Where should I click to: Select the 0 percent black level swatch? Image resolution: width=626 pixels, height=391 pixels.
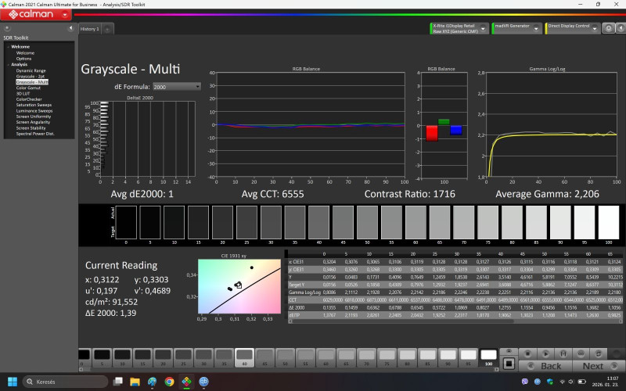[x=85, y=357]
